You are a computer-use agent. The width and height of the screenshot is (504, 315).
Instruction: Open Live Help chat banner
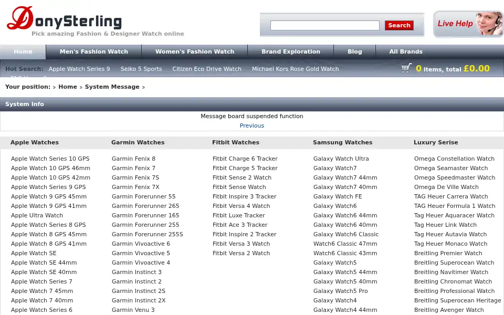tap(468, 24)
